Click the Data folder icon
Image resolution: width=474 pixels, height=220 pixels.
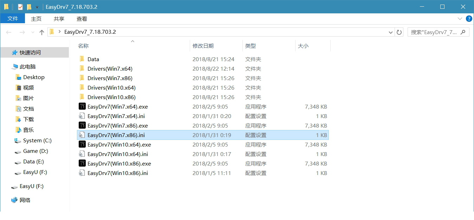point(82,59)
